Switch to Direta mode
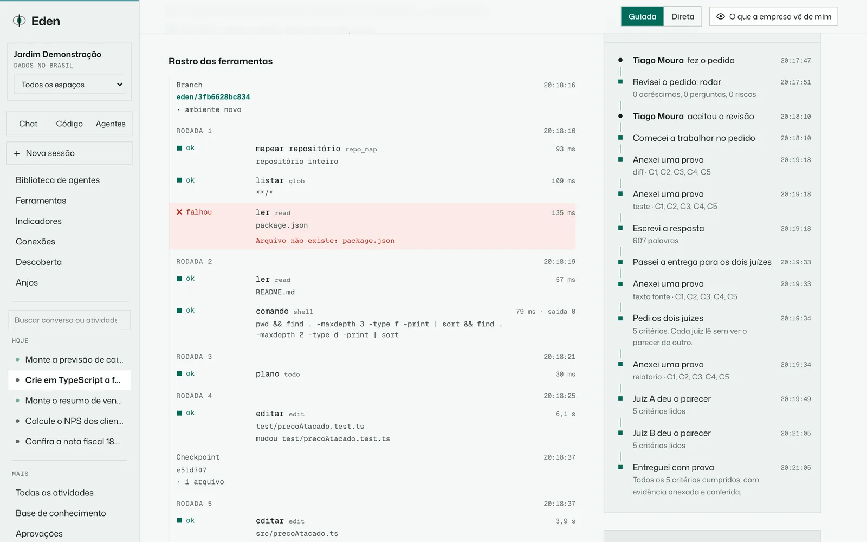 click(x=683, y=16)
